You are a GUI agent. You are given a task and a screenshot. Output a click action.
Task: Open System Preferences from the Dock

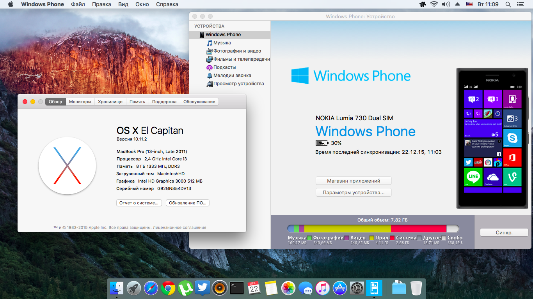[x=357, y=288]
